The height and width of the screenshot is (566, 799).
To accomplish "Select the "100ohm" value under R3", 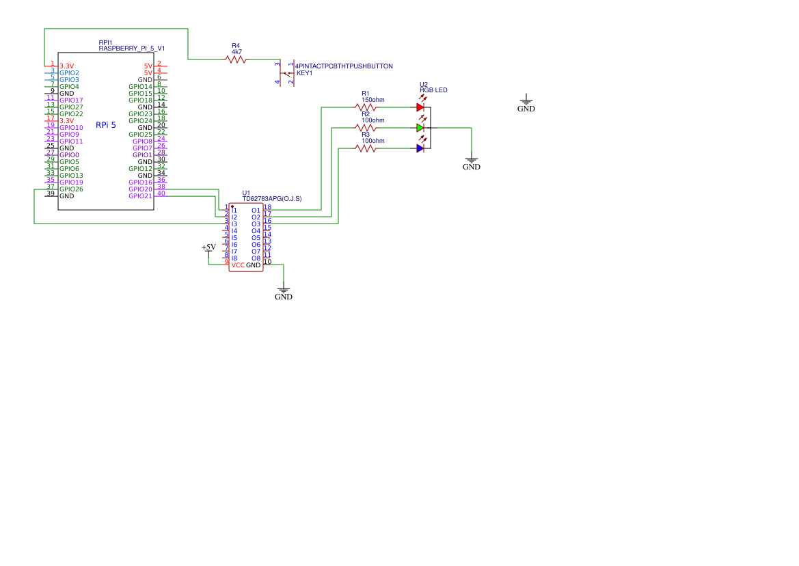I will [x=373, y=141].
